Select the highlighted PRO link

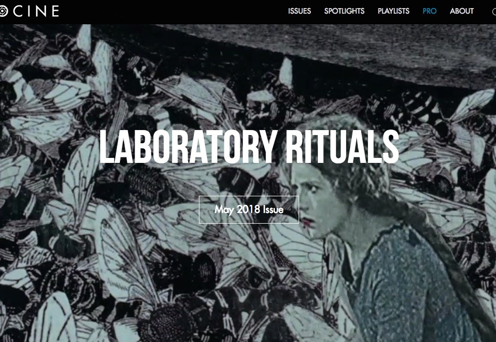pos(429,11)
